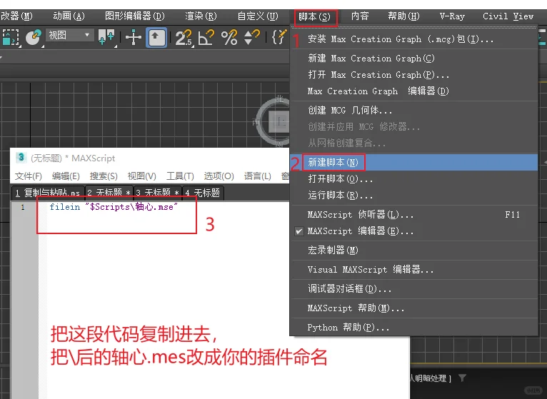The image size is (547, 399).
Task: Switch to editor tab 3 无标题
Action: pyautogui.click(x=158, y=193)
